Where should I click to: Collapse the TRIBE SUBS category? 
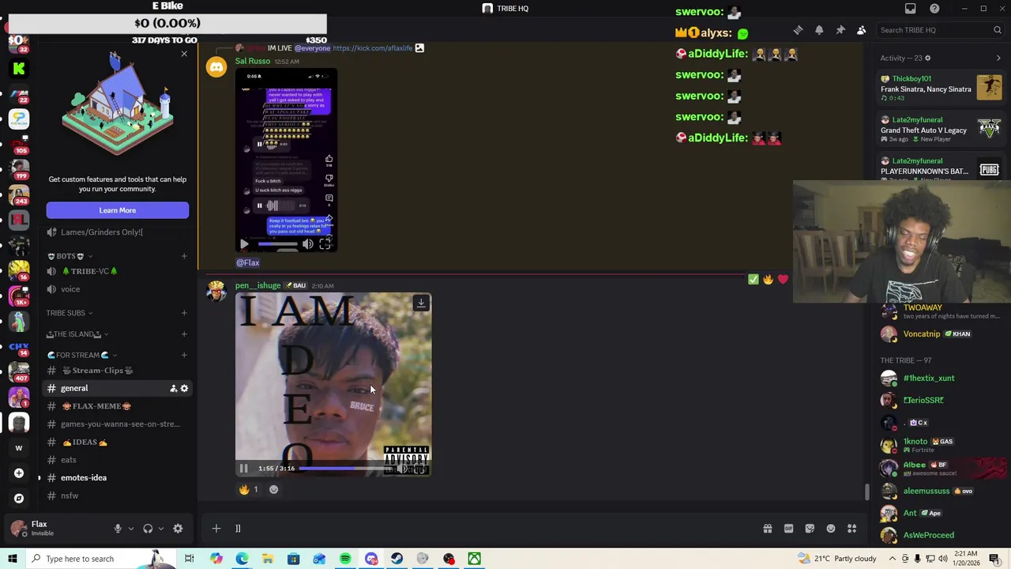pyautogui.click(x=70, y=313)
